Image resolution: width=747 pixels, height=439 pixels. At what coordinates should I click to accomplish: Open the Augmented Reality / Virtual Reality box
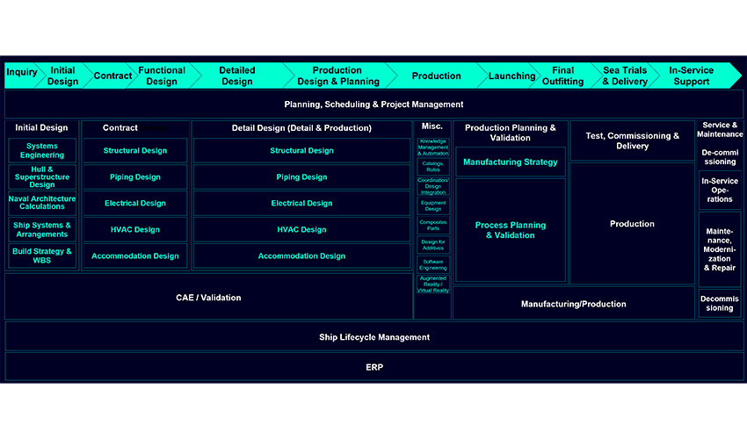pyautogui.click(x=432, y=284)
